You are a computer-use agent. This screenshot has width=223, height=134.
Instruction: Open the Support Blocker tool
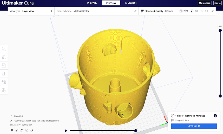click(4, 90)
